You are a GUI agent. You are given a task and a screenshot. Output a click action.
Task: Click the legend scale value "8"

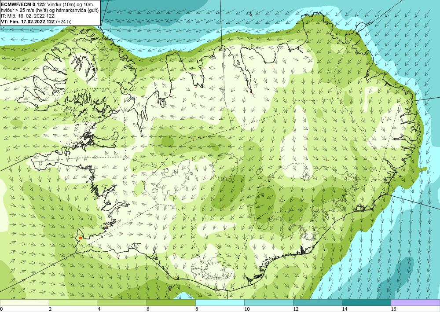[x=197, y=309]
